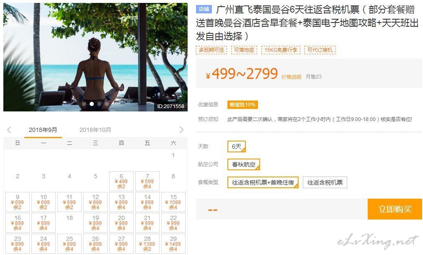Pick September 6 priced ¥499

coord(121,181)
